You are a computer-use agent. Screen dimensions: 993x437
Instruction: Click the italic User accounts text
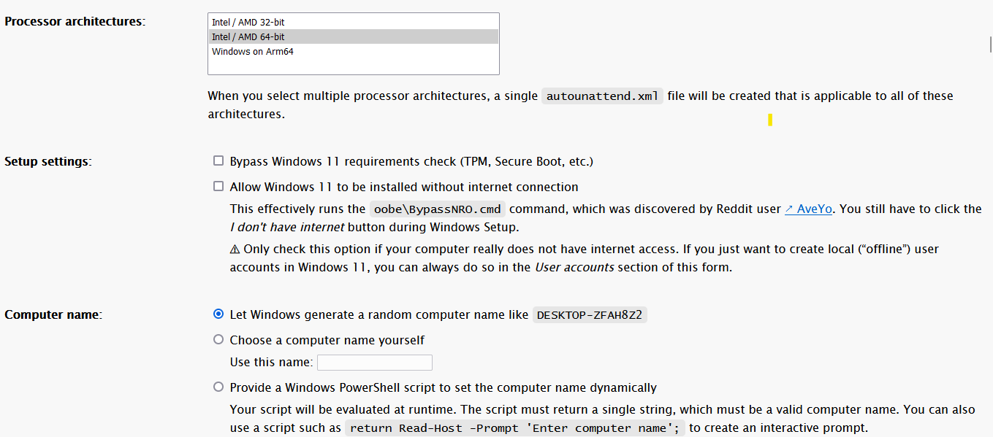pyautogui.click(x=574, y=267)
